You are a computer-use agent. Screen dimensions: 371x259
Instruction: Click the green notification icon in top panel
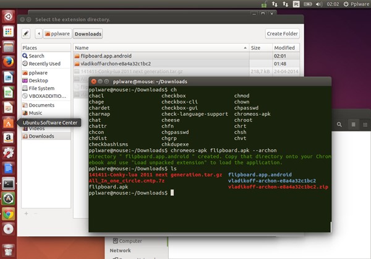[264, 4]
